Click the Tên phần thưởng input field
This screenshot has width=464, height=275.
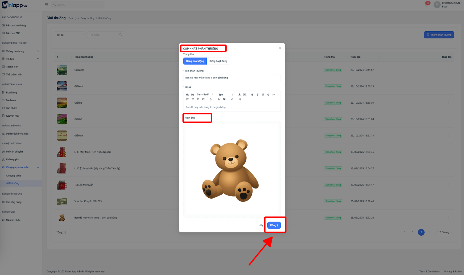pyautogui.click(x=232, y=78)
